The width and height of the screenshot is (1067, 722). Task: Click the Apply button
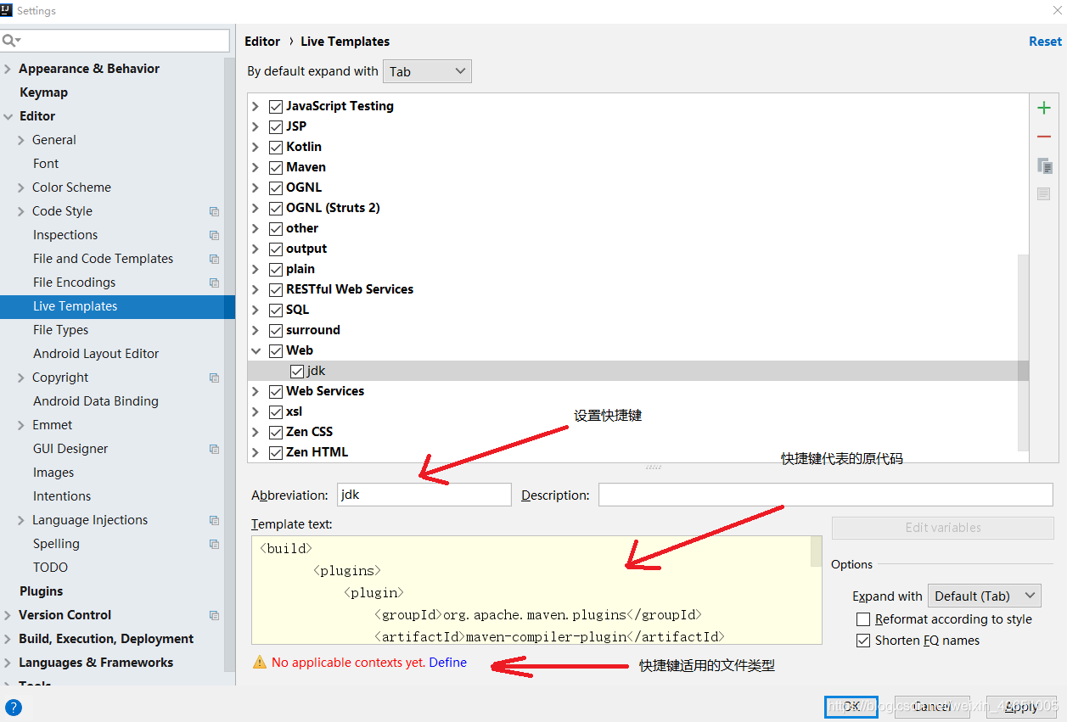tap(1021, 706)
